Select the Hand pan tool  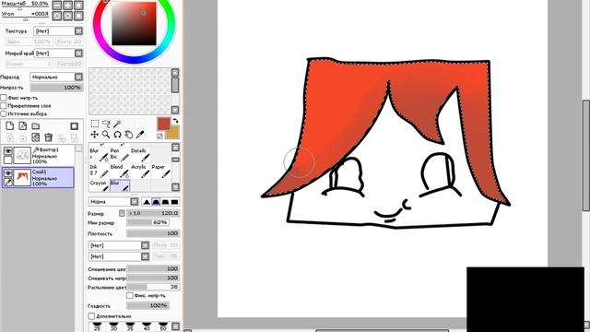pyautogui.click(x=129, y=135)
